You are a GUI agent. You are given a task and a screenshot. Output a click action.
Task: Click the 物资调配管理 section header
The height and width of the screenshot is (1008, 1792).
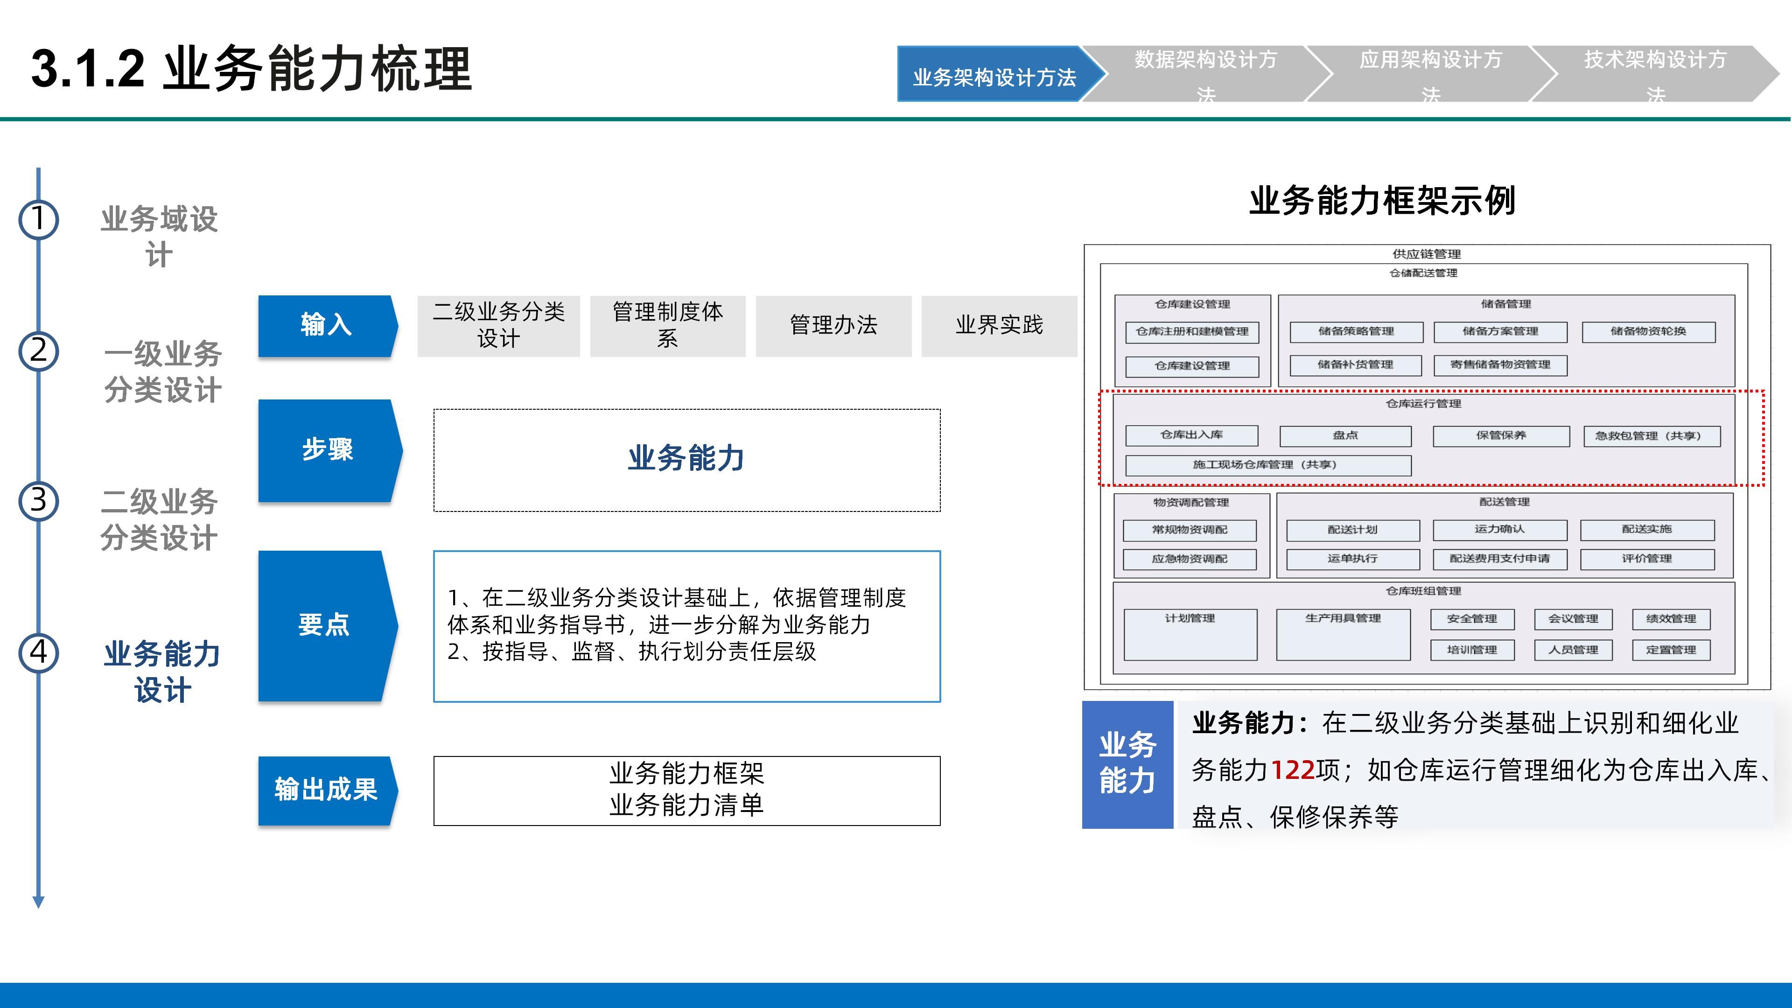tap(1191, 502)
